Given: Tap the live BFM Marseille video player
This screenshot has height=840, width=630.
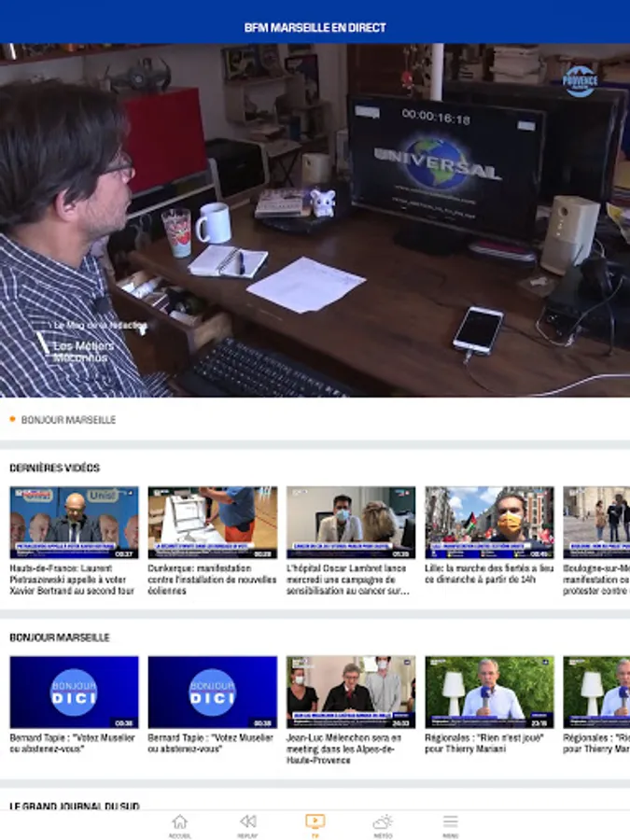Looking at the screenshot, I should click(315, 220).
